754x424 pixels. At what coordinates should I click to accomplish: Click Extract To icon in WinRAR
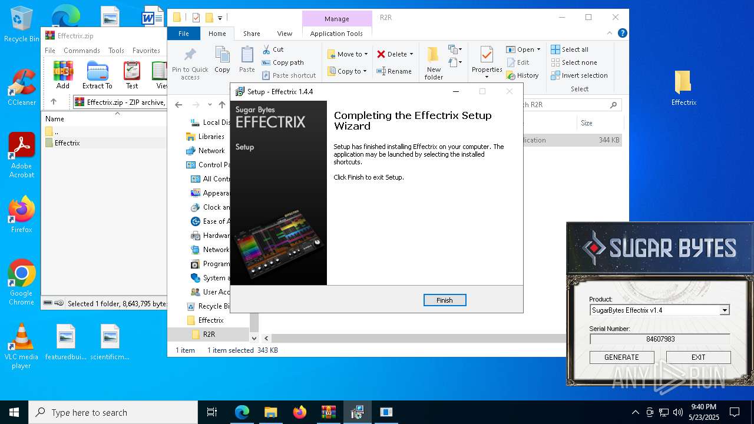(x=97, y=75)
